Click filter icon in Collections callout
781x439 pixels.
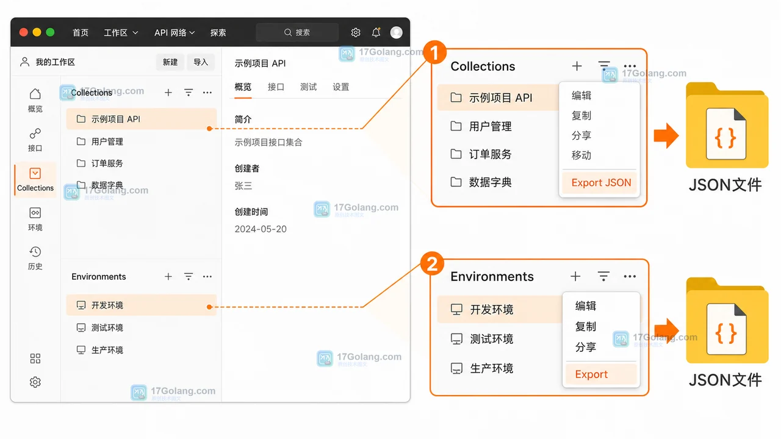(x=603, y=66)
